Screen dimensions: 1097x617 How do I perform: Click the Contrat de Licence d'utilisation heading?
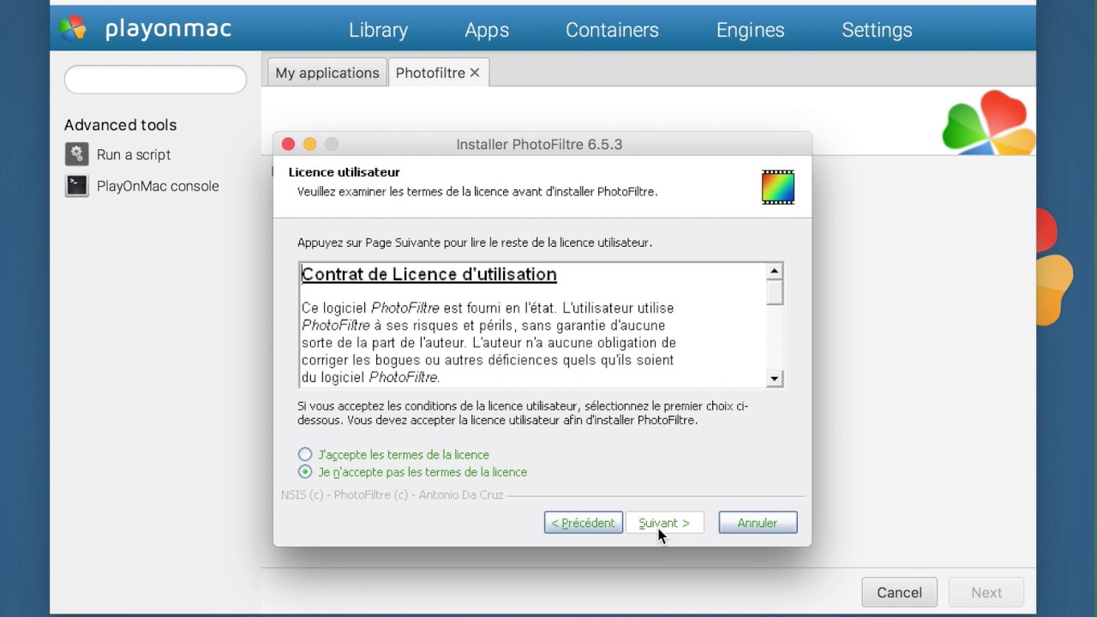(x=429, y=274)
